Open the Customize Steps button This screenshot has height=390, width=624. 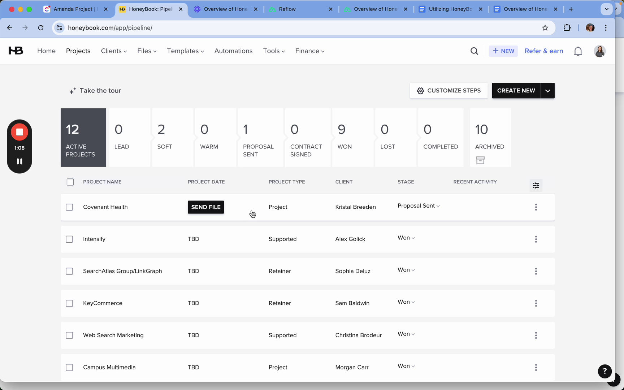click(x=448, y=91)
